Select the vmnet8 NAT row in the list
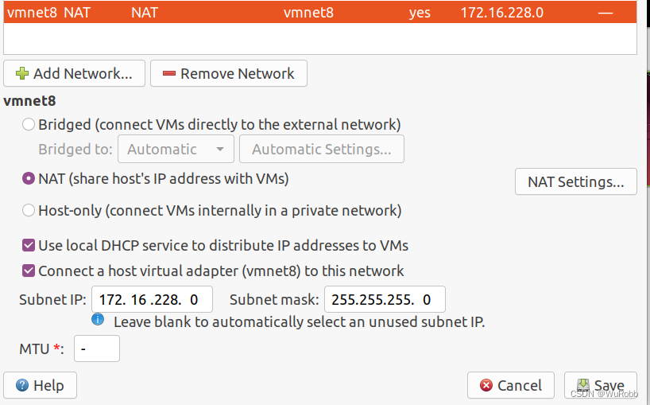This screenshot has height=405, width=650. point(320,12)
